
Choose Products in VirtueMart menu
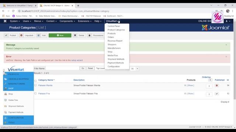[x=111, y=33]
